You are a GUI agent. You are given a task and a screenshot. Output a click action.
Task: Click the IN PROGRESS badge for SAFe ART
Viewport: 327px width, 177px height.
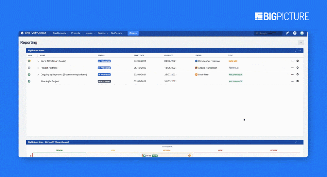click(x=104, y=61)
